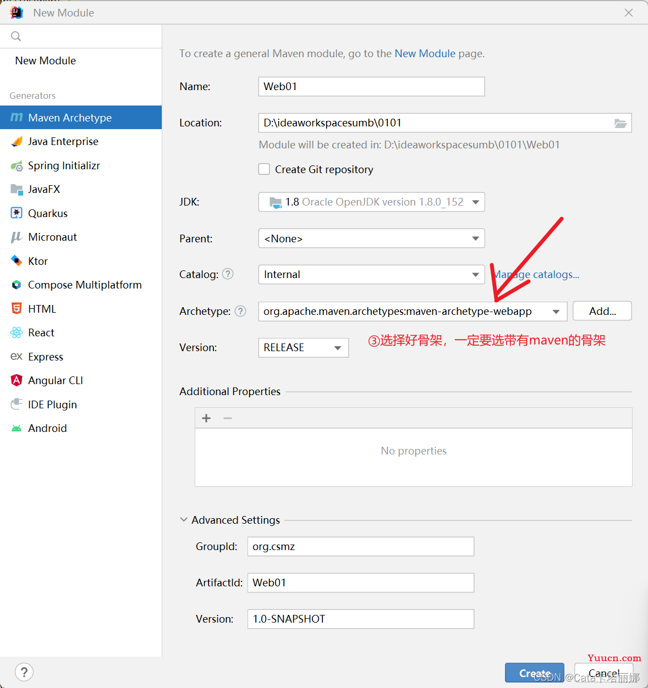Pick the JavaFX generator

coord(81,190)
